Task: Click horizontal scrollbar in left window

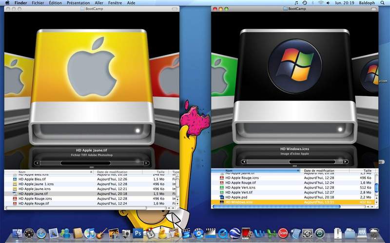Action: (x=76, y=208)
